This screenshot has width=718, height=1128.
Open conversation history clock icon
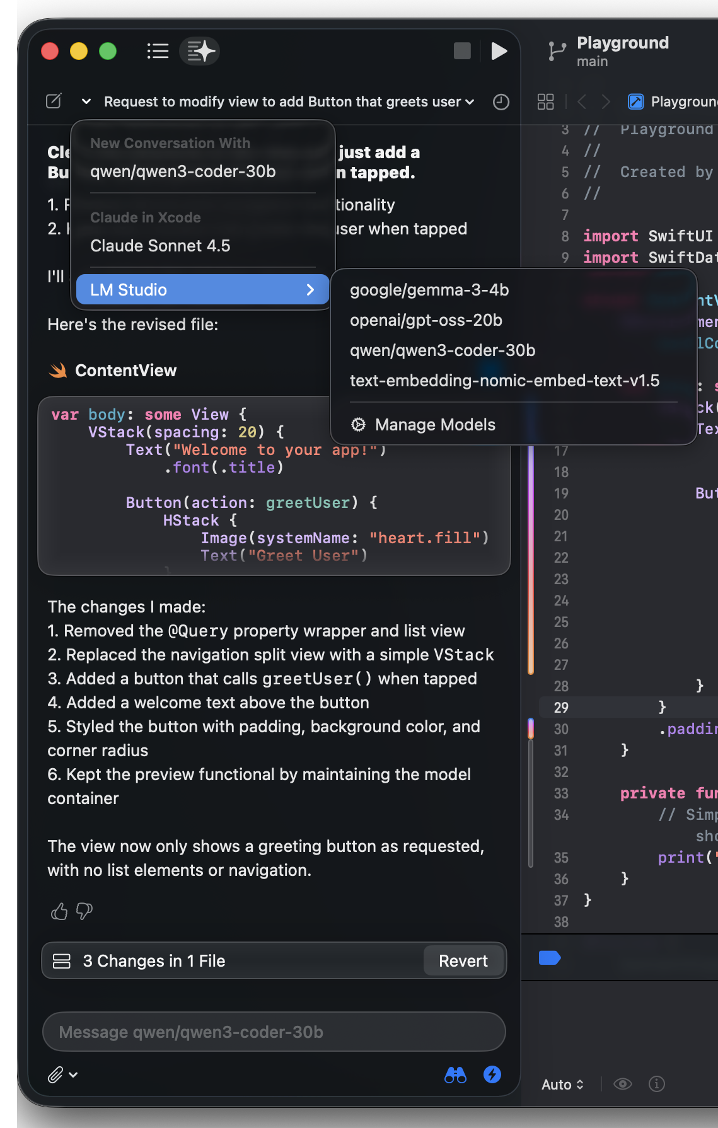pos(501,102)
